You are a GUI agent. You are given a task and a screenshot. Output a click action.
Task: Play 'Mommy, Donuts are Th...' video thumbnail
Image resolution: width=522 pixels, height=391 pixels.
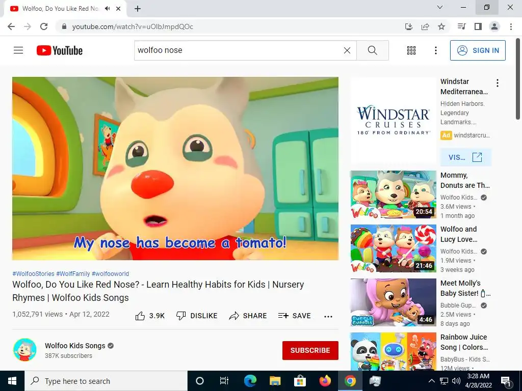click(393, 194)
